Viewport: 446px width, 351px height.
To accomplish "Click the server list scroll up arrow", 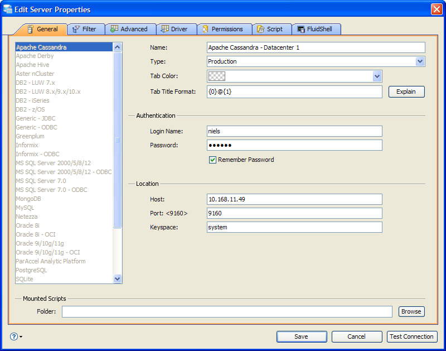I will pos(117,47).
